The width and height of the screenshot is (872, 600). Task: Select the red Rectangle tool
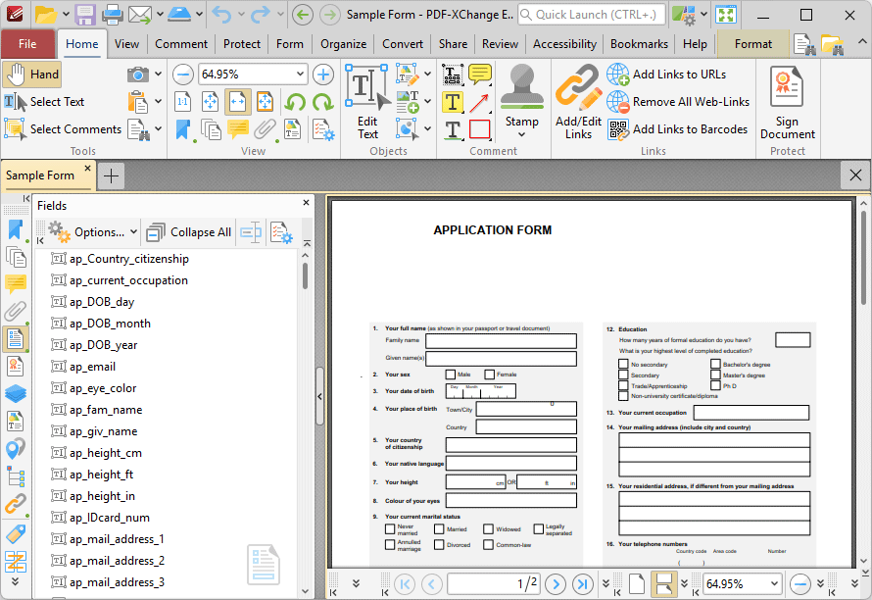[x=479, y=129]
